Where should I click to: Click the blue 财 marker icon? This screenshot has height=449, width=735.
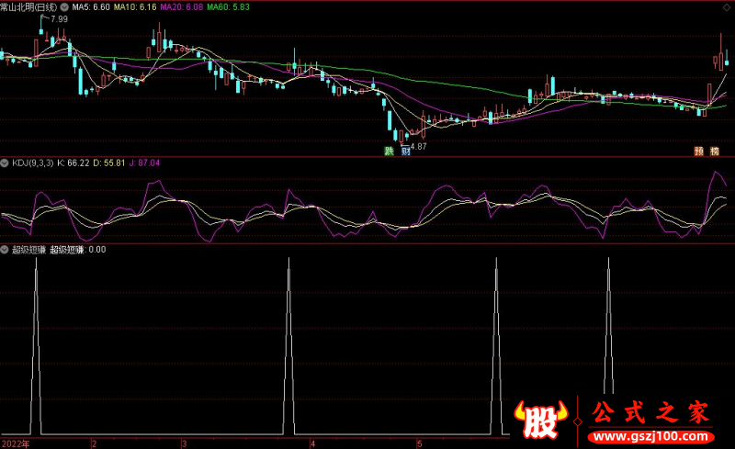(x=405, y=151)
